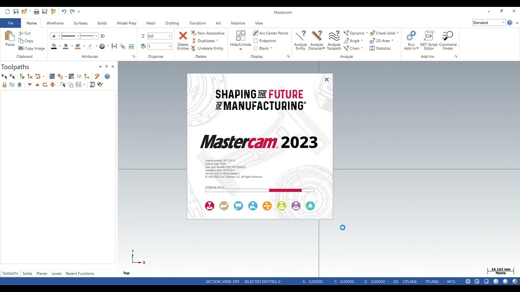Open the File tab
Viewport: 520px width, 292px height.
[11, 23]
